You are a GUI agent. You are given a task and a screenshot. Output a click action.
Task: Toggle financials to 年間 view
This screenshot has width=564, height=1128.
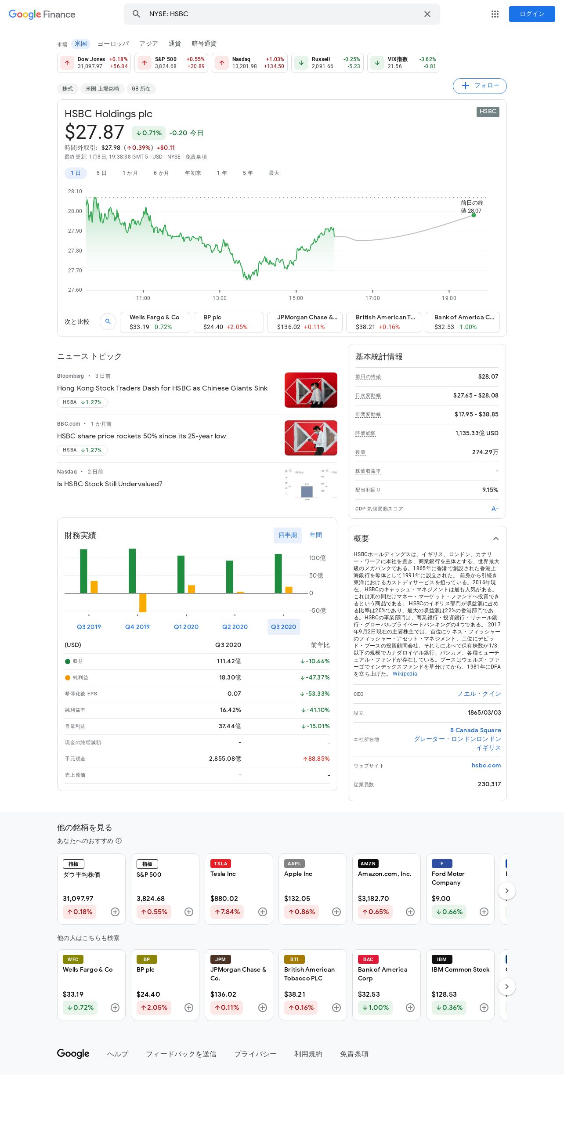coord(316,535)
